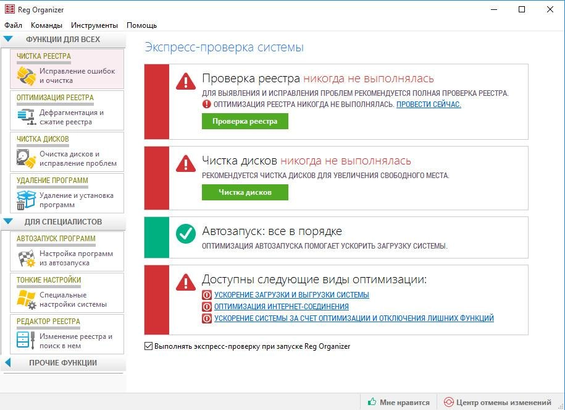Screen dimensions: 565x410
Task: Open the Команды menu
Action: [x=46, y=25]
